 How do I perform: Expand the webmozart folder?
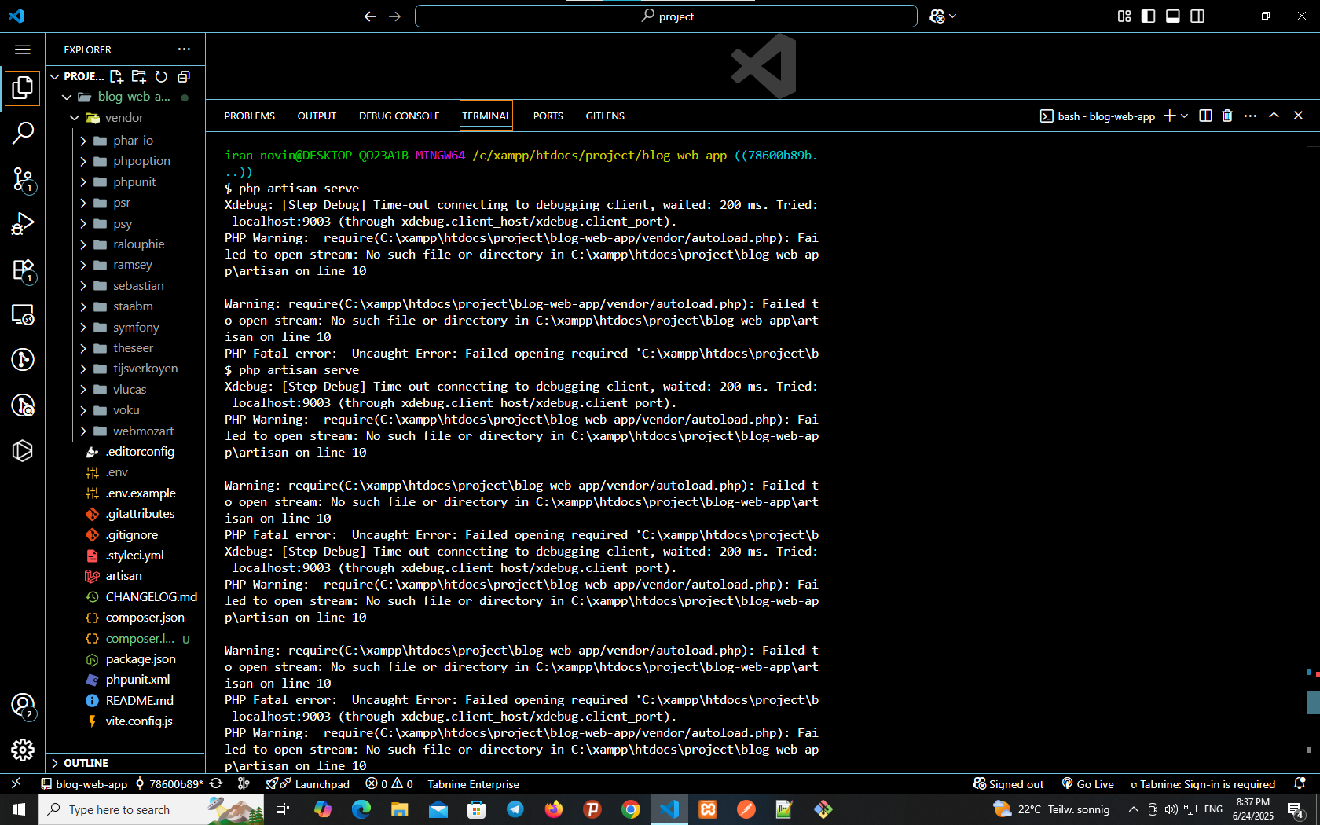pyautogui.click(x=83, y=431)
